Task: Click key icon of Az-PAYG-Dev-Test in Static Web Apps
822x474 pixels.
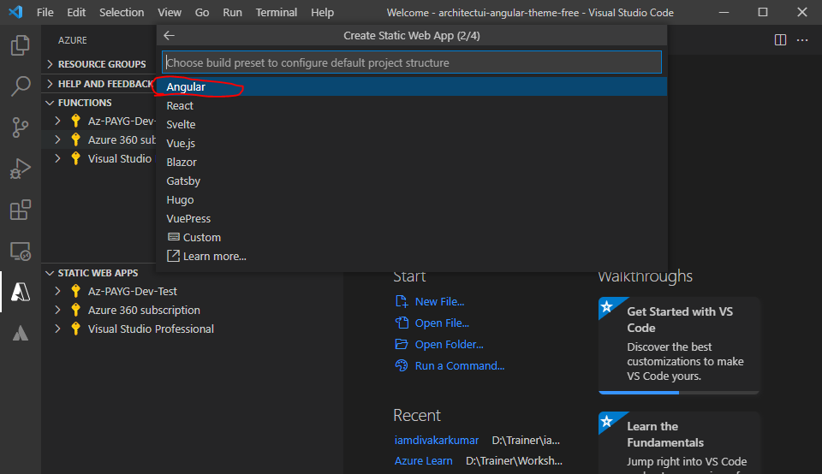Action: tap(76, 291)
